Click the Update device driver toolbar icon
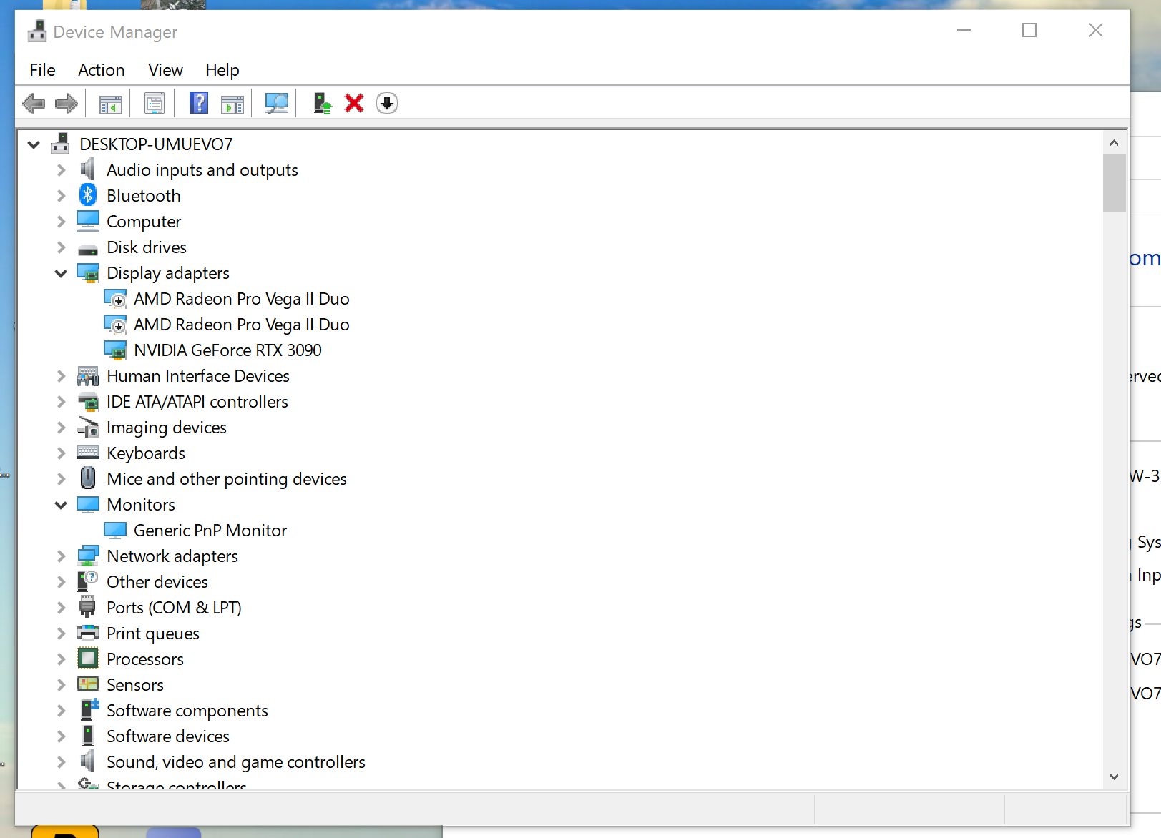 point(323,104)
